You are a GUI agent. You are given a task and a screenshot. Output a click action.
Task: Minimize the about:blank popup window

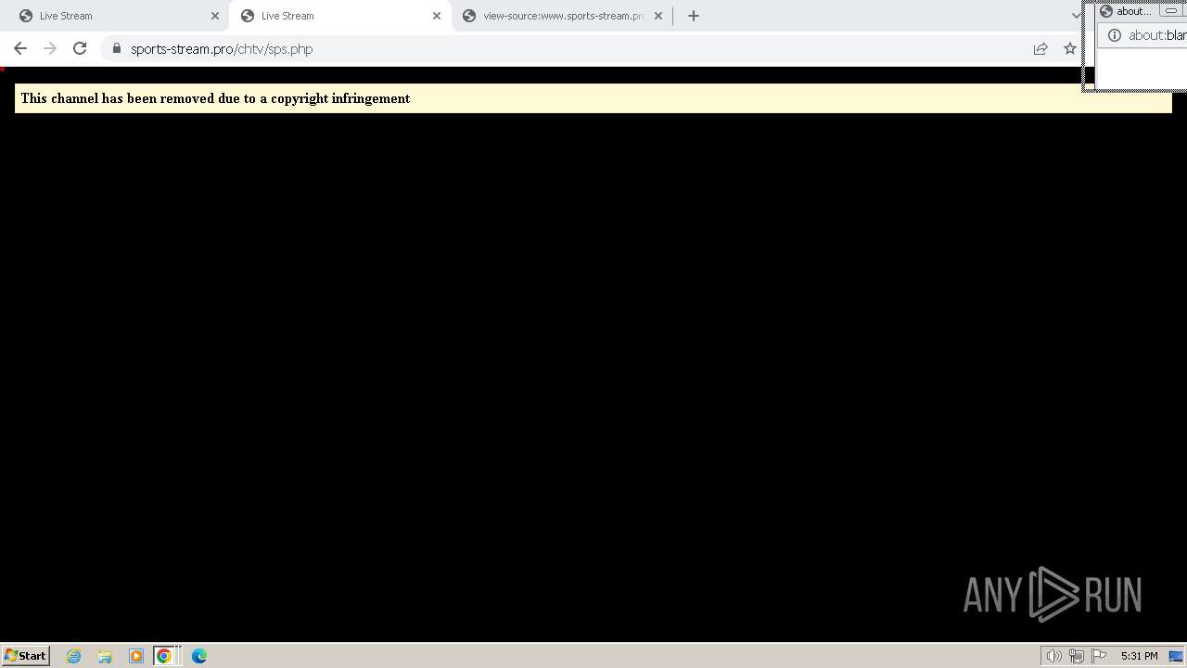pyautogui.click(x=1171, y=10)
